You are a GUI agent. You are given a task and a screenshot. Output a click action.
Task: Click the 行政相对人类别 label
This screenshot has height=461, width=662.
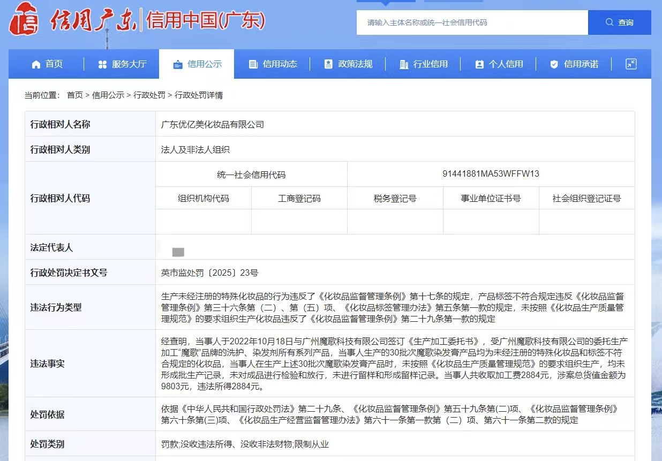click(60, 149)
